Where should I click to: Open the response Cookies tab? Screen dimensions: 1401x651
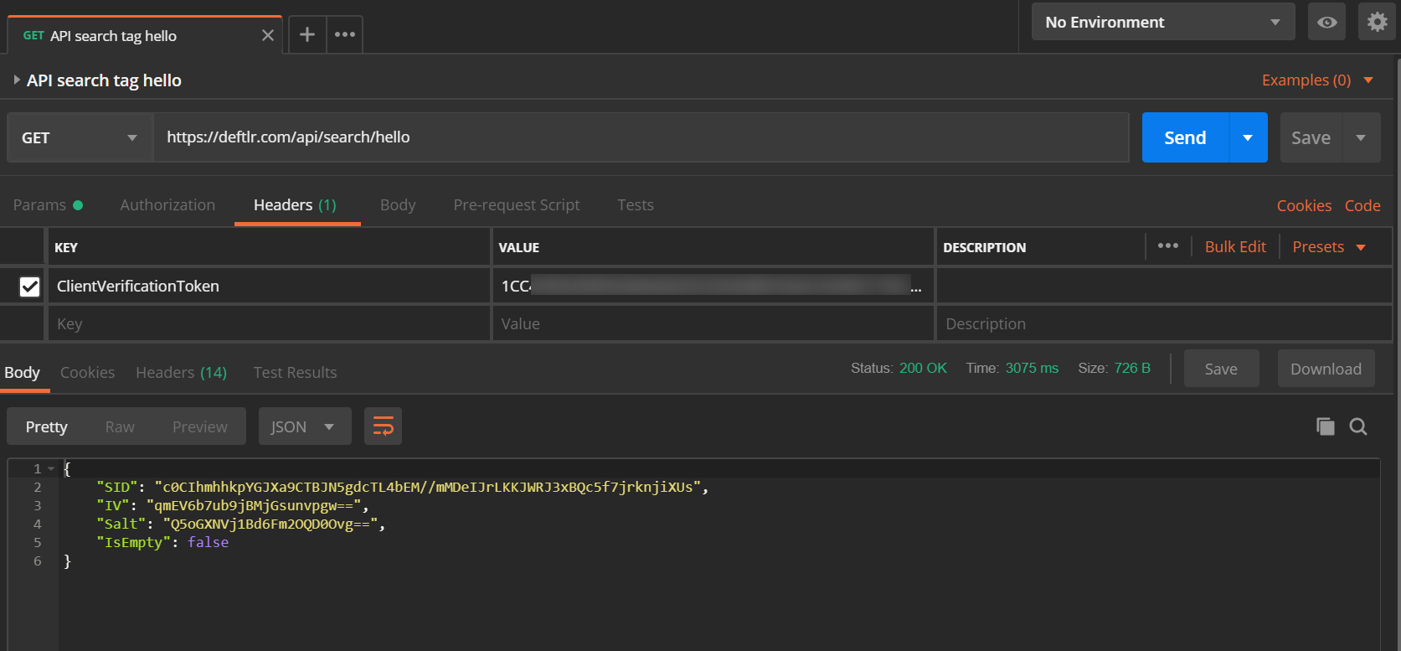(87, 373)
